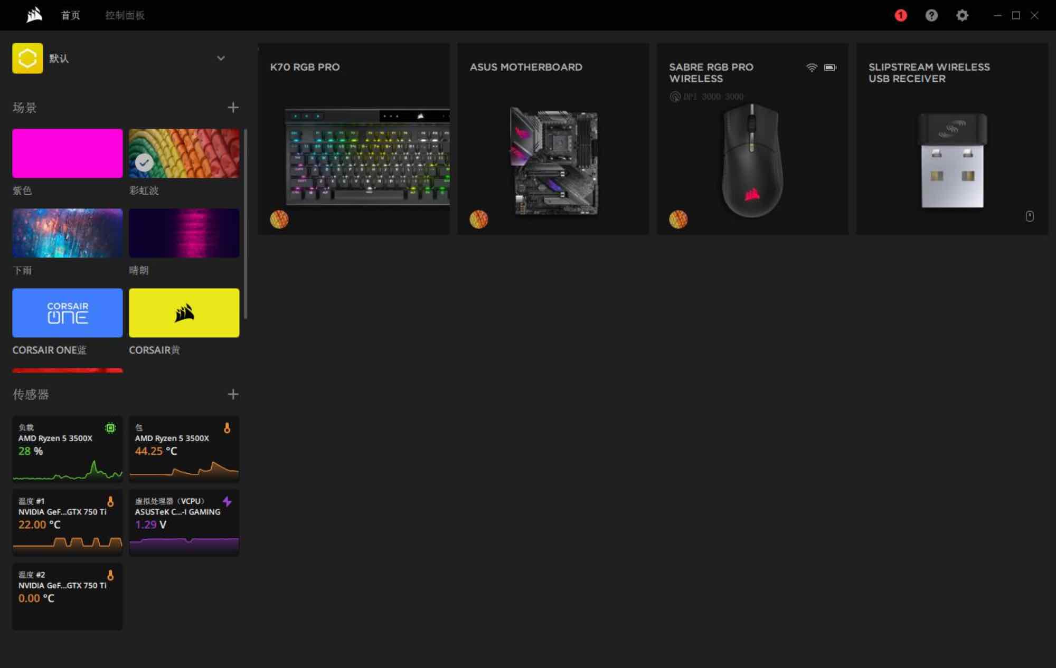Click K70 RGB PRO lighting effect badge

click(279, 219)
